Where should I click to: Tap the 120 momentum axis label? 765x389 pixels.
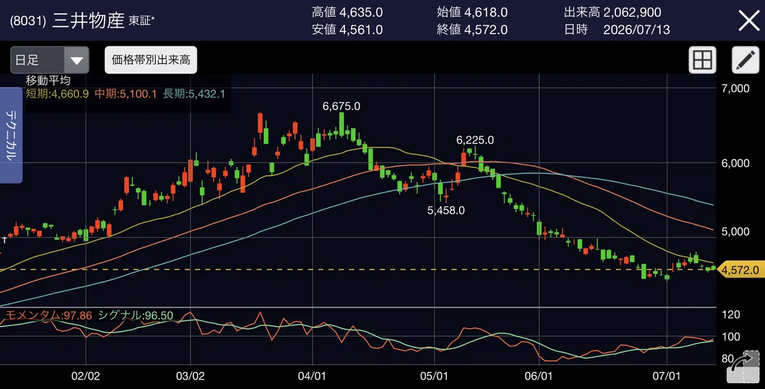tap(731, 315)
